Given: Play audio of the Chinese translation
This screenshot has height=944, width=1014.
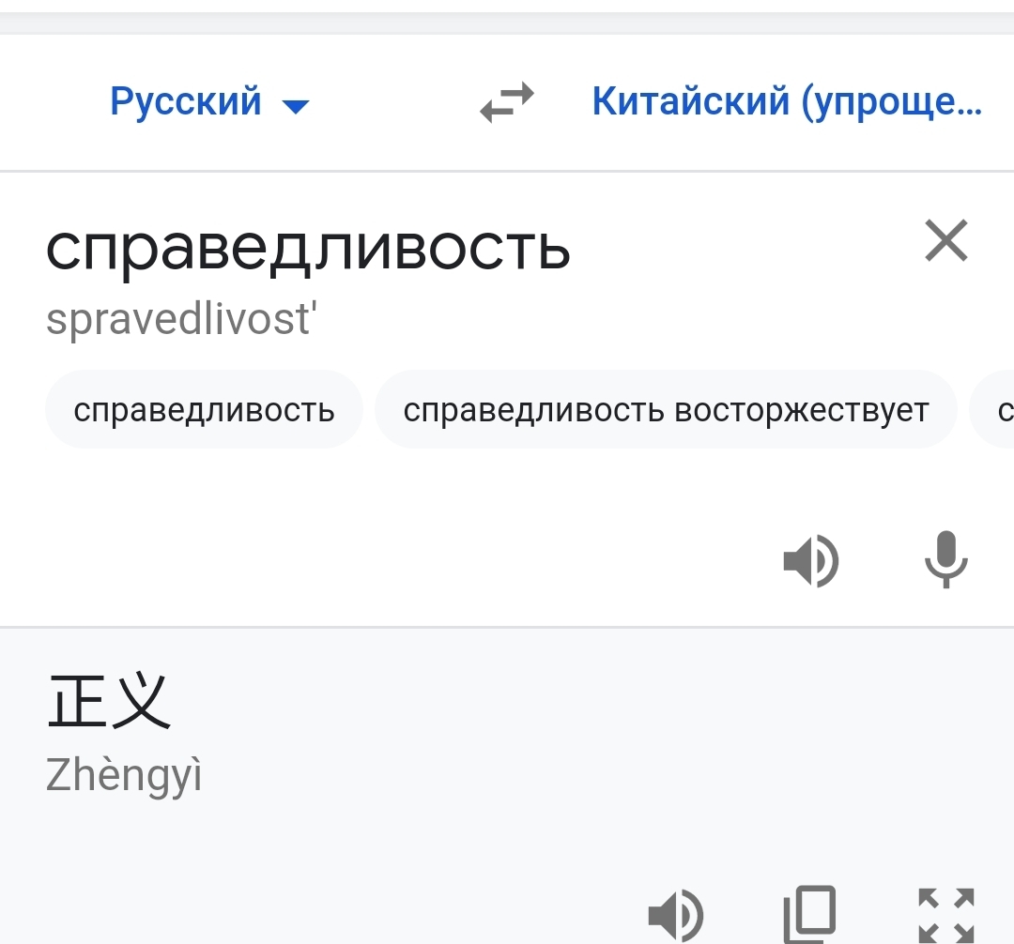Looking at the screenshot, I should click(x=675, y=914).
